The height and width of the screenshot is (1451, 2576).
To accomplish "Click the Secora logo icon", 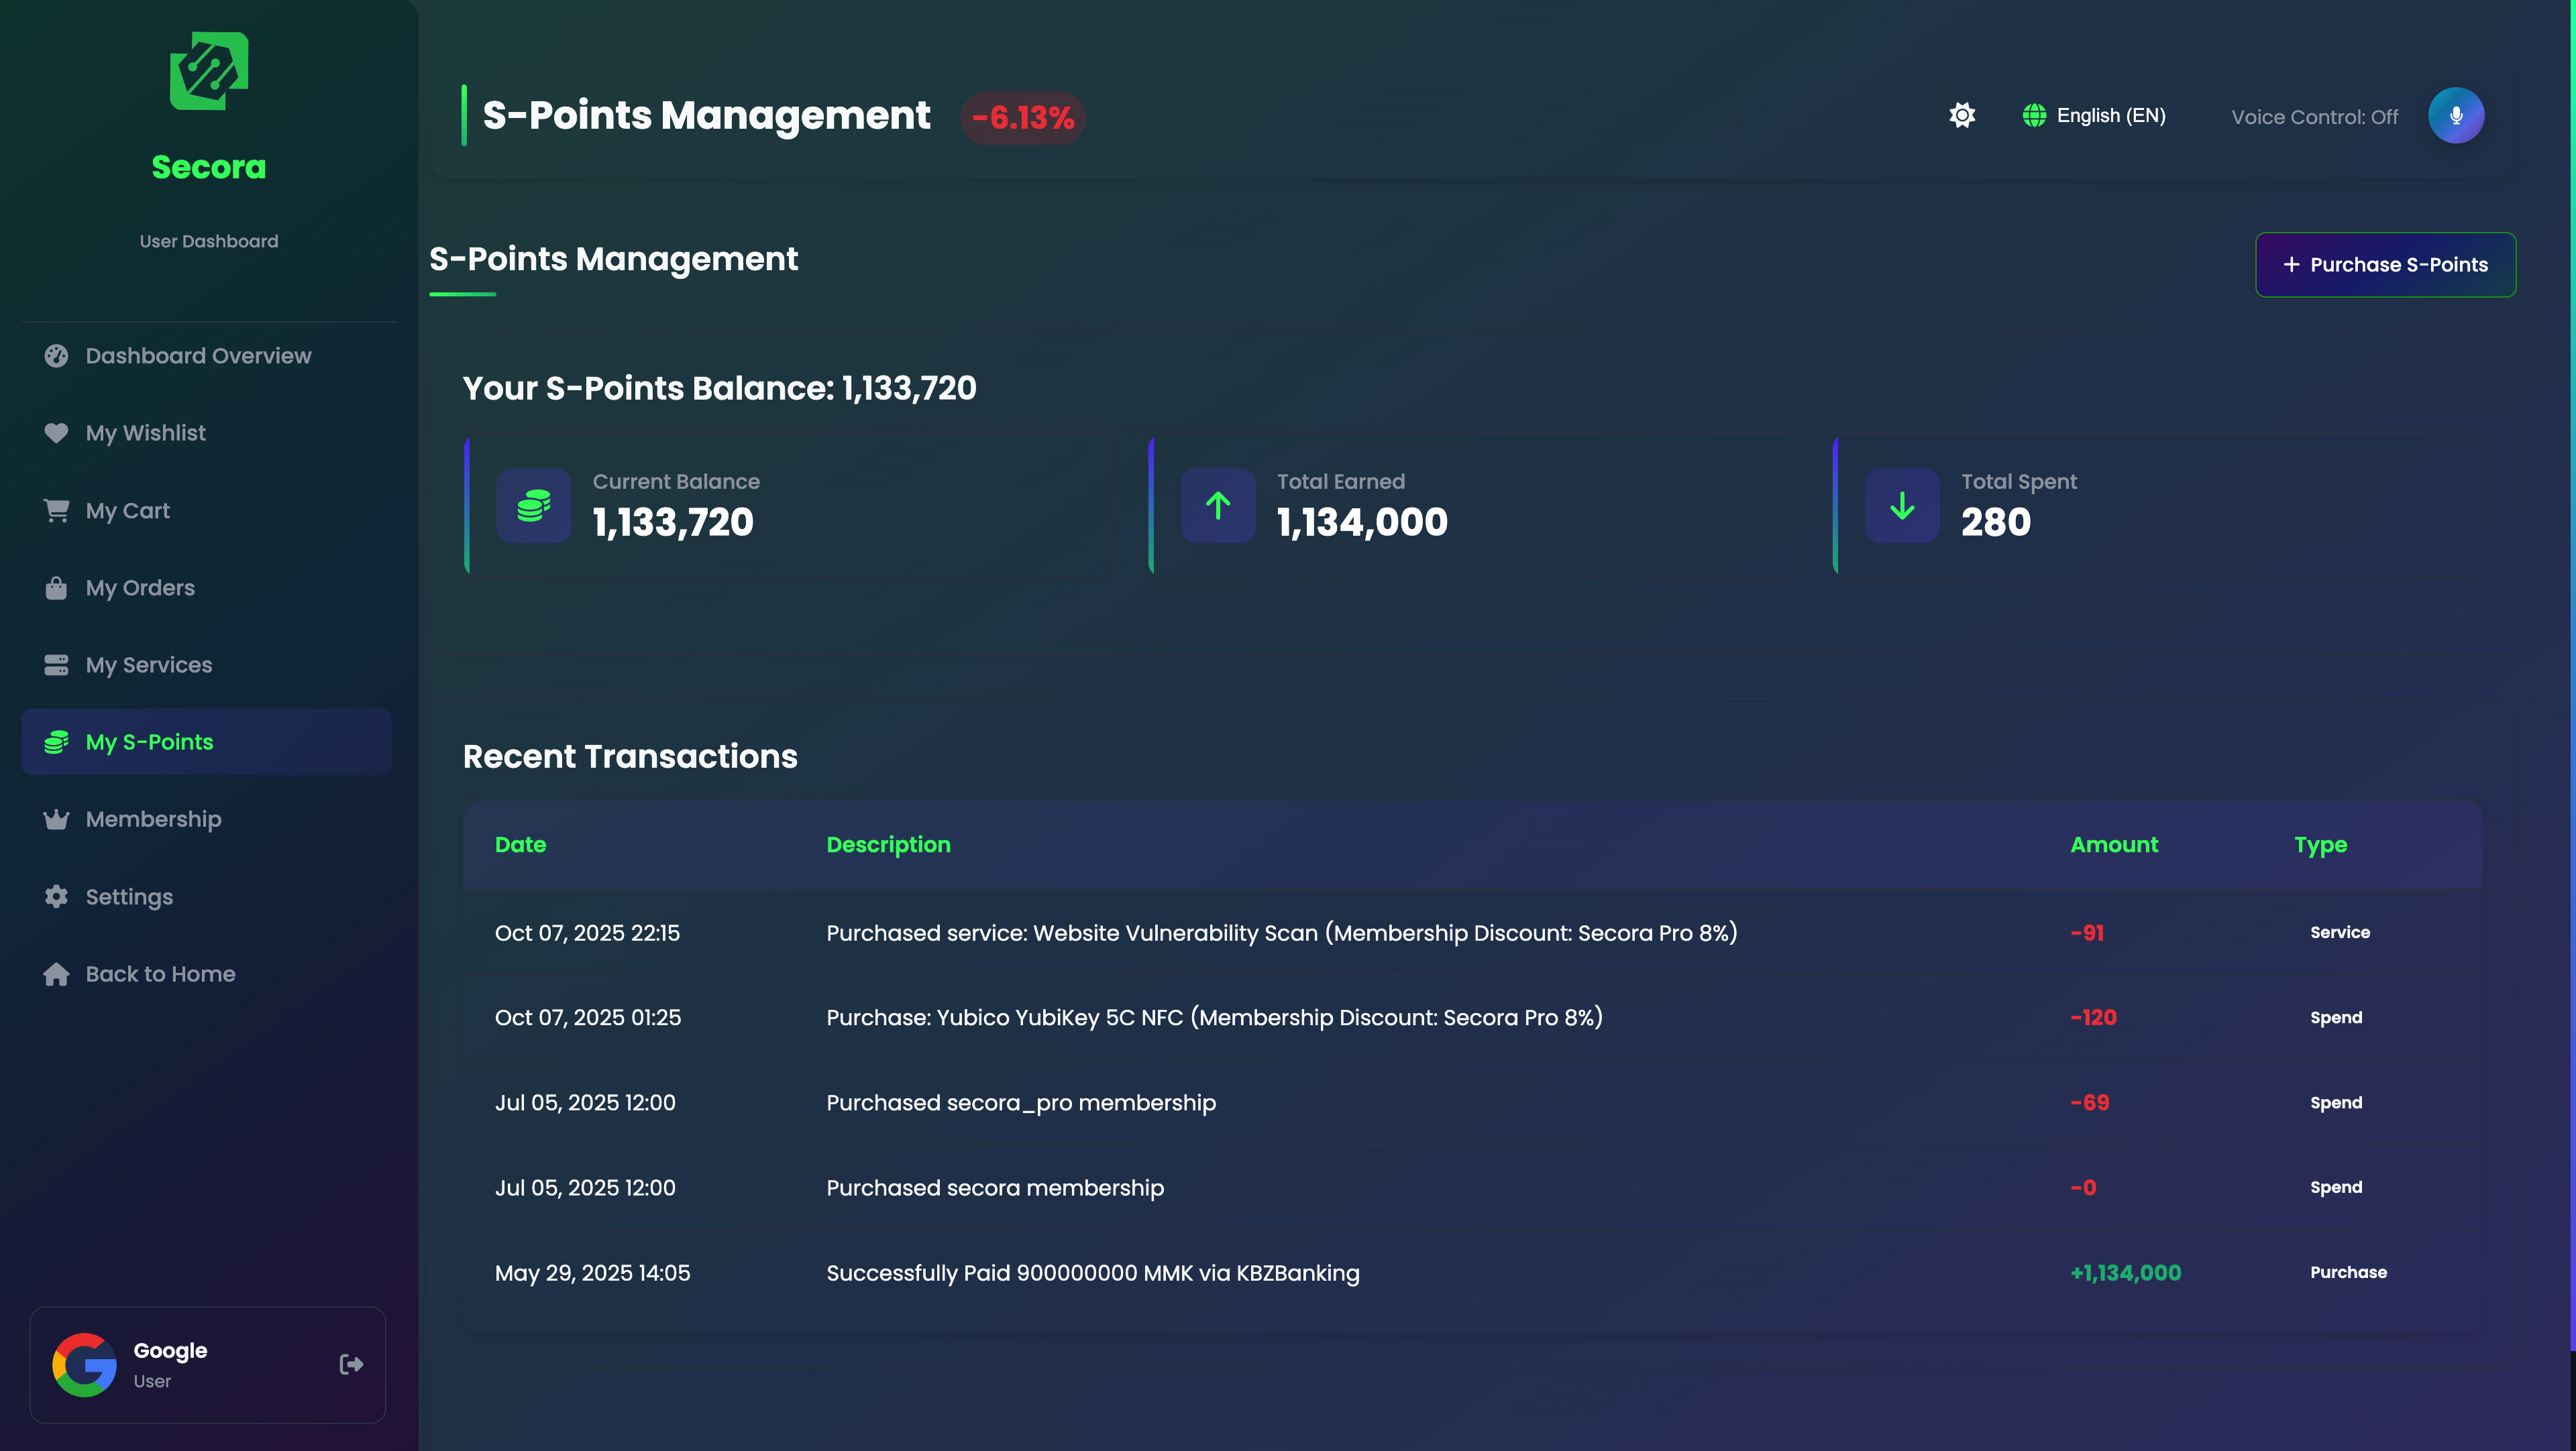I will pos(209,71).
